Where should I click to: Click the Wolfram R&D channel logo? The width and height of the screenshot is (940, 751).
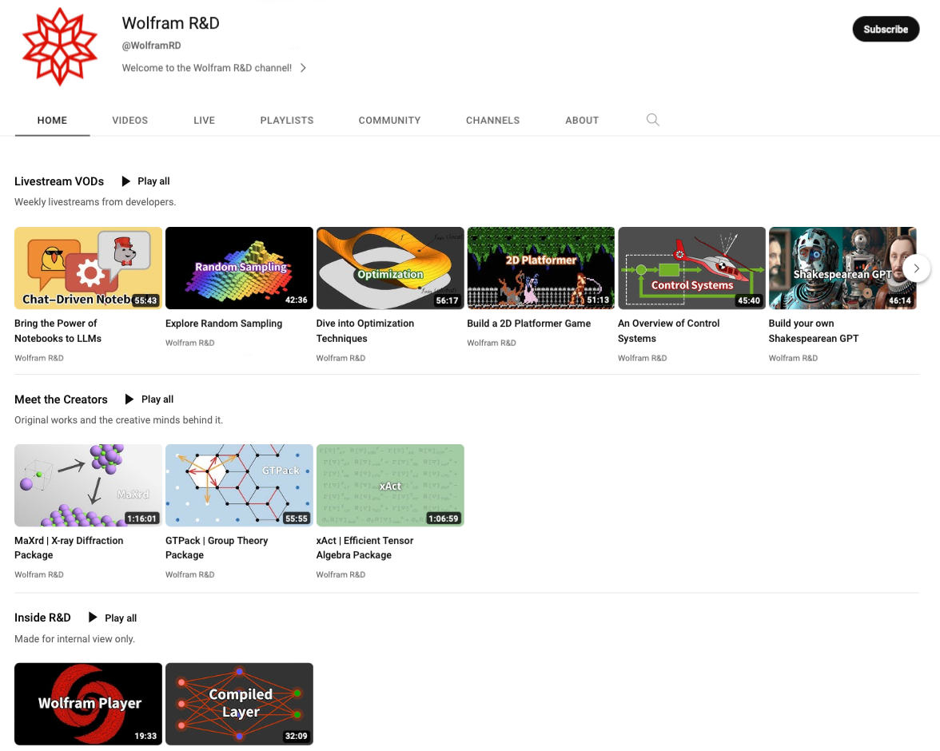click(x=59, y=47)
